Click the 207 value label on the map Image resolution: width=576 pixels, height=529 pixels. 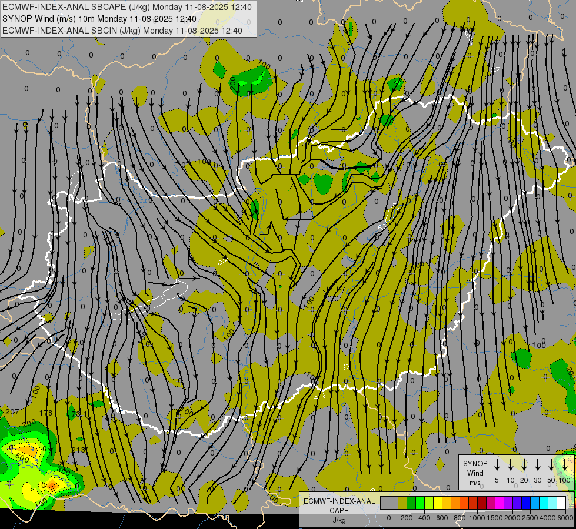click(x=12, y=411)
